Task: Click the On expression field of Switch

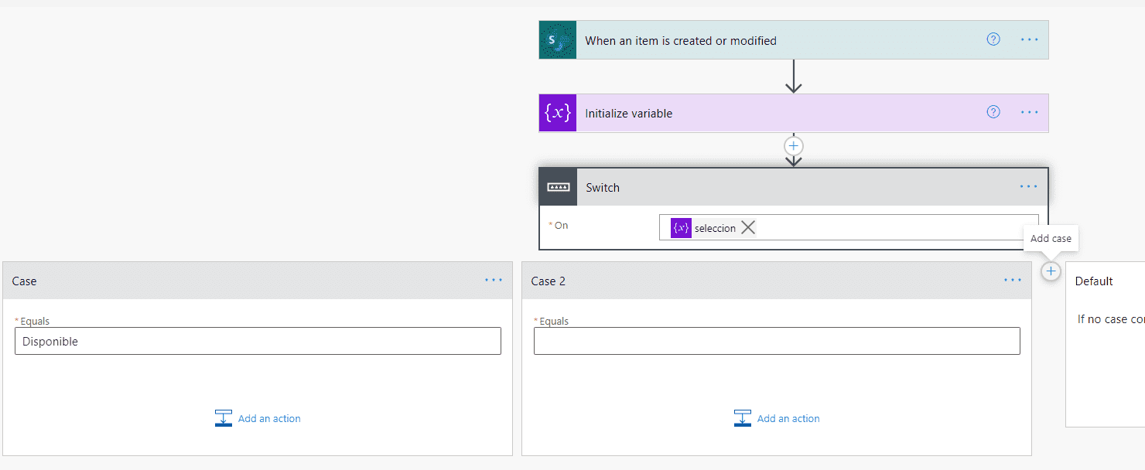Action: [890, 227]
